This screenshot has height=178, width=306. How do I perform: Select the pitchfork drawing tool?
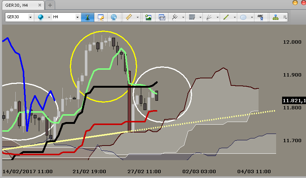[174, 17]
